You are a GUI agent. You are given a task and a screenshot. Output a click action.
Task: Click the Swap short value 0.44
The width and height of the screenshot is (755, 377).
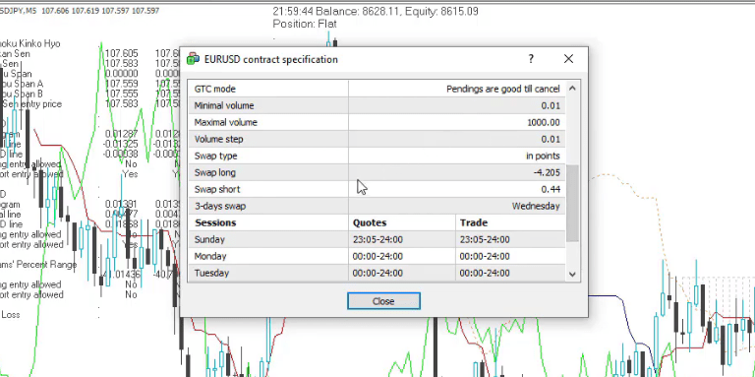(x=551, y=189)
